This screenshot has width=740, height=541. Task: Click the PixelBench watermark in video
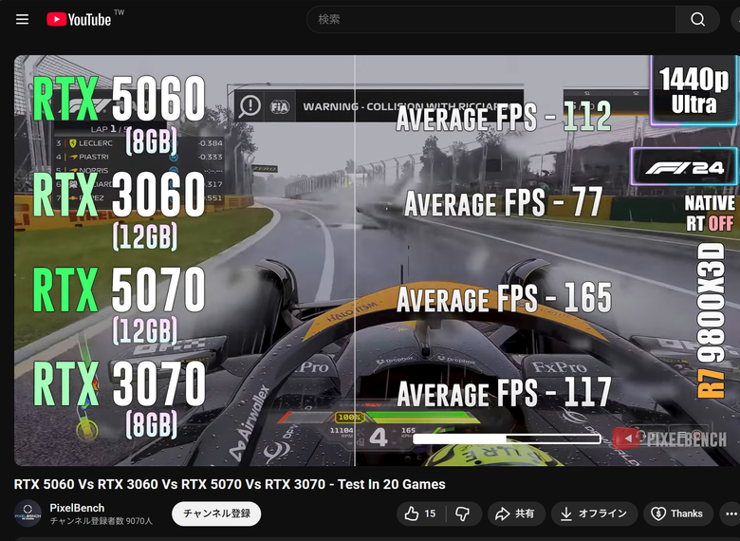[670, 439]
